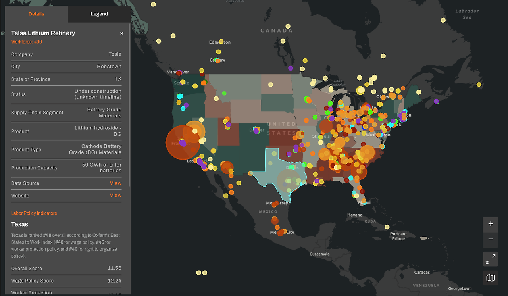
Task: Click the Under construction status value
Action: 98,94
